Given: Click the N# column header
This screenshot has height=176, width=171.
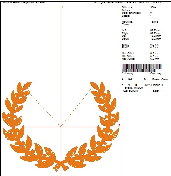Looking at the screenshot, I should (130, 79).
